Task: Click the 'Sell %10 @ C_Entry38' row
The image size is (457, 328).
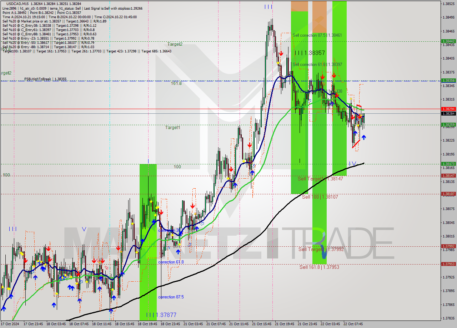Action: point(49,25)
